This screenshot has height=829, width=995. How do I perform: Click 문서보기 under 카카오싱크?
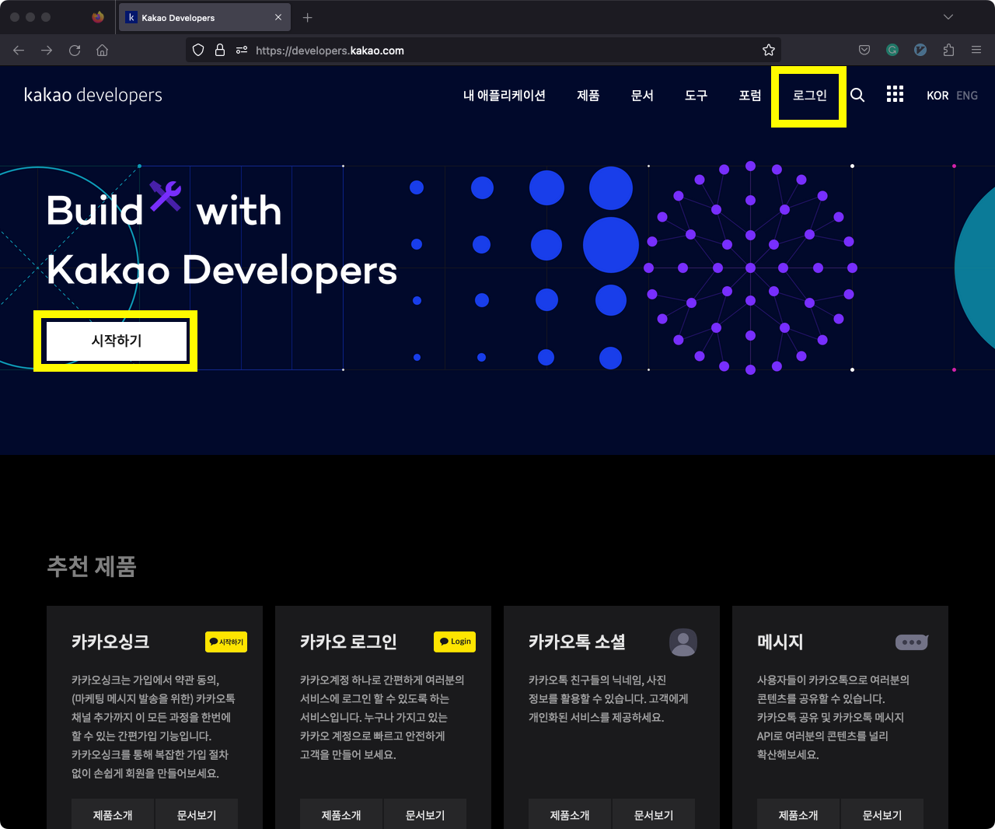[197, 814]
